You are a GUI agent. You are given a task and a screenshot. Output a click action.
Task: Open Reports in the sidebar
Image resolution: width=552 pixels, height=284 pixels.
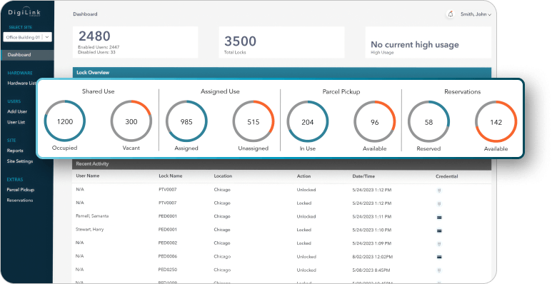15,151
